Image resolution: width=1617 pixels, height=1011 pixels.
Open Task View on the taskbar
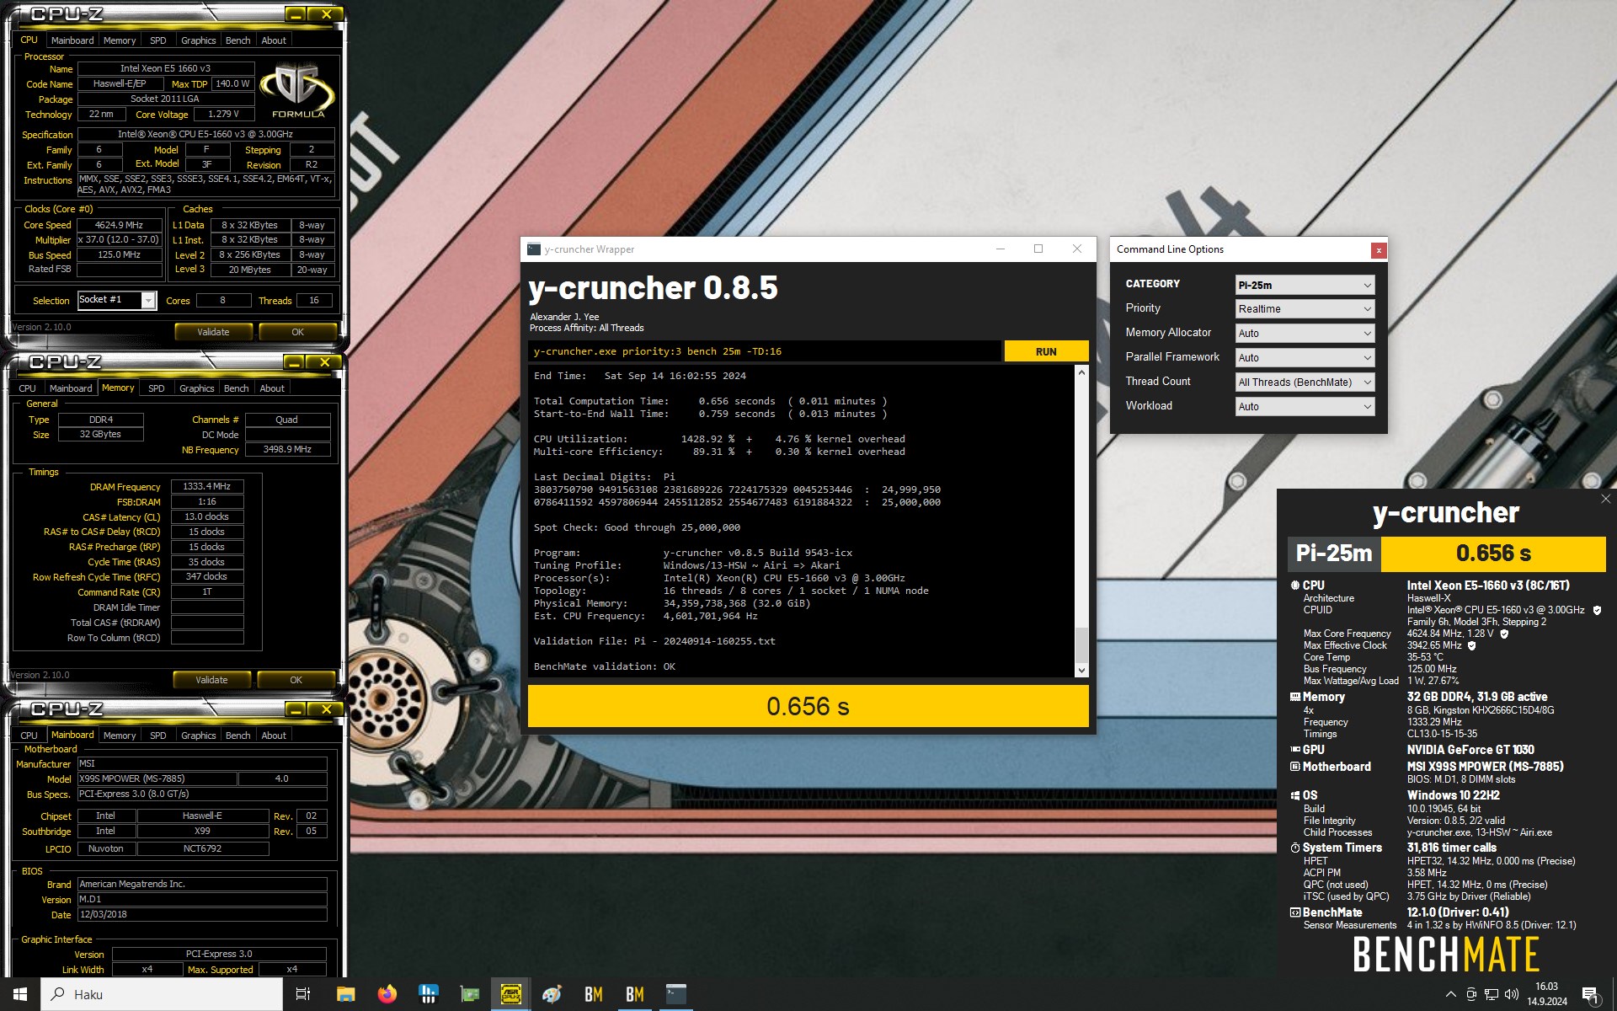[x=303, y=994]
